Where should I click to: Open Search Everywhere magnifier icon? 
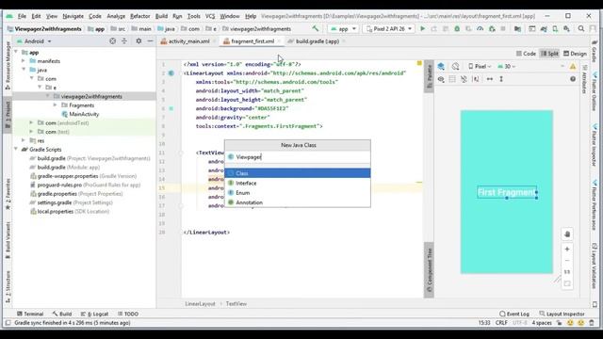[x=581, y=29]
